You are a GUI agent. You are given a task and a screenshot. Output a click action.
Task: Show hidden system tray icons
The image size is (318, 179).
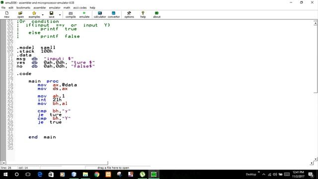(x=264, y=175)
